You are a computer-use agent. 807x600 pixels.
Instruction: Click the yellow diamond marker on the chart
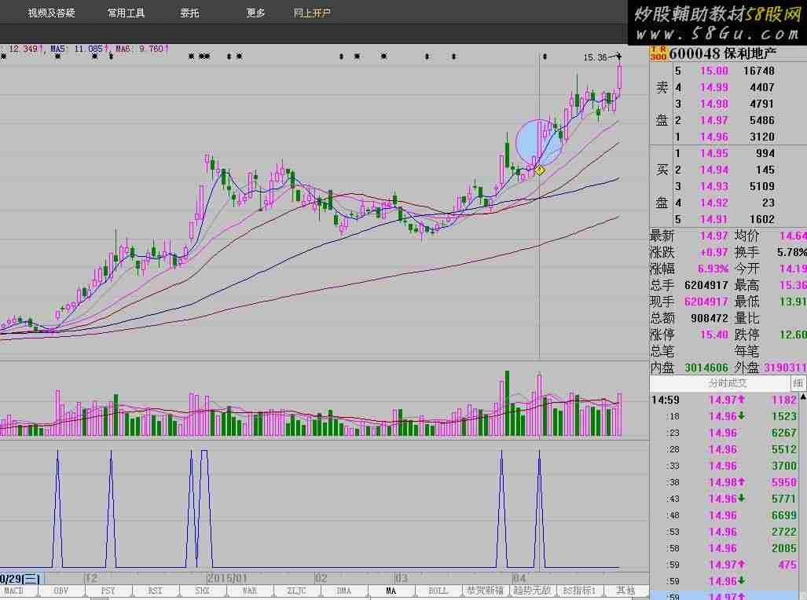pyautogui.click(x=540, y=170)
